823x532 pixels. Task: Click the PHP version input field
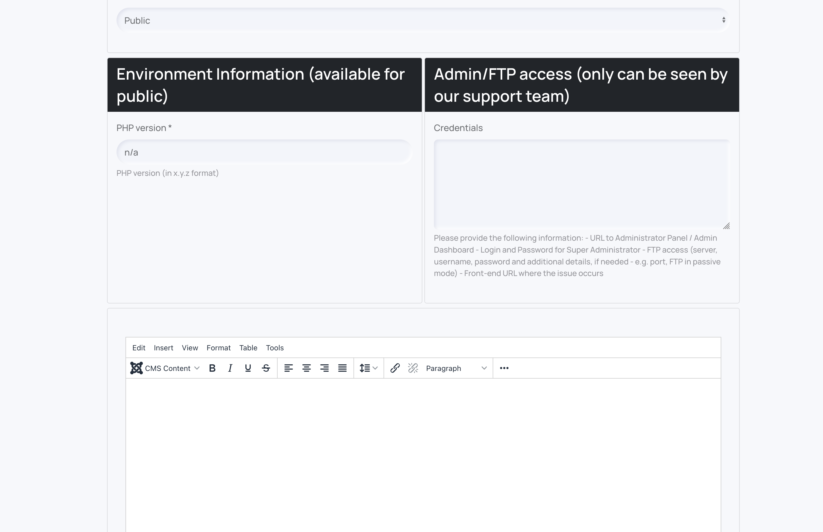[x=264, y=152]
